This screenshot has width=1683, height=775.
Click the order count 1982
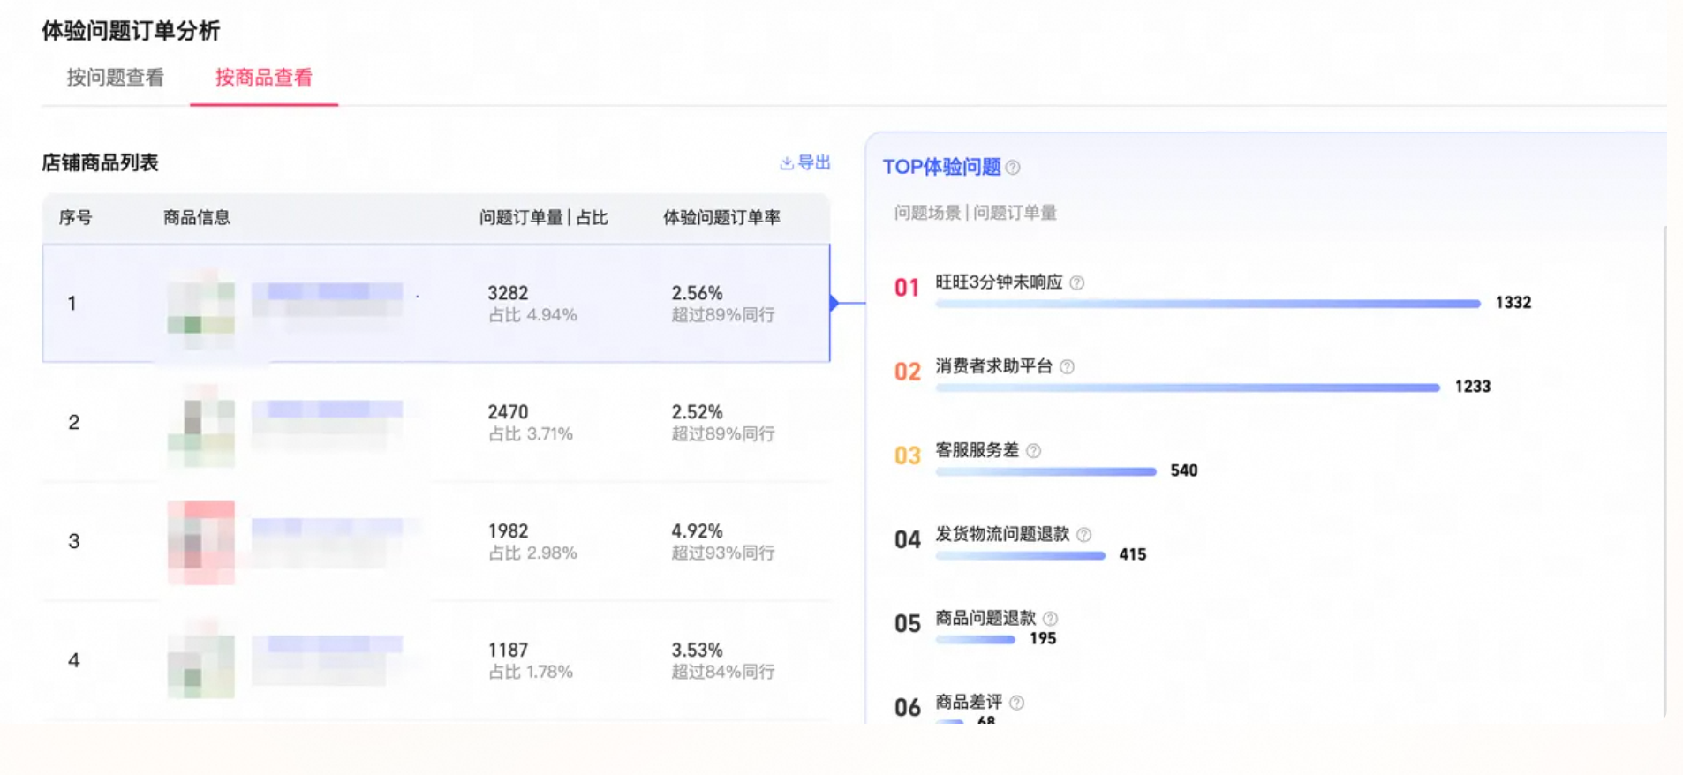[x=508, y=531]
